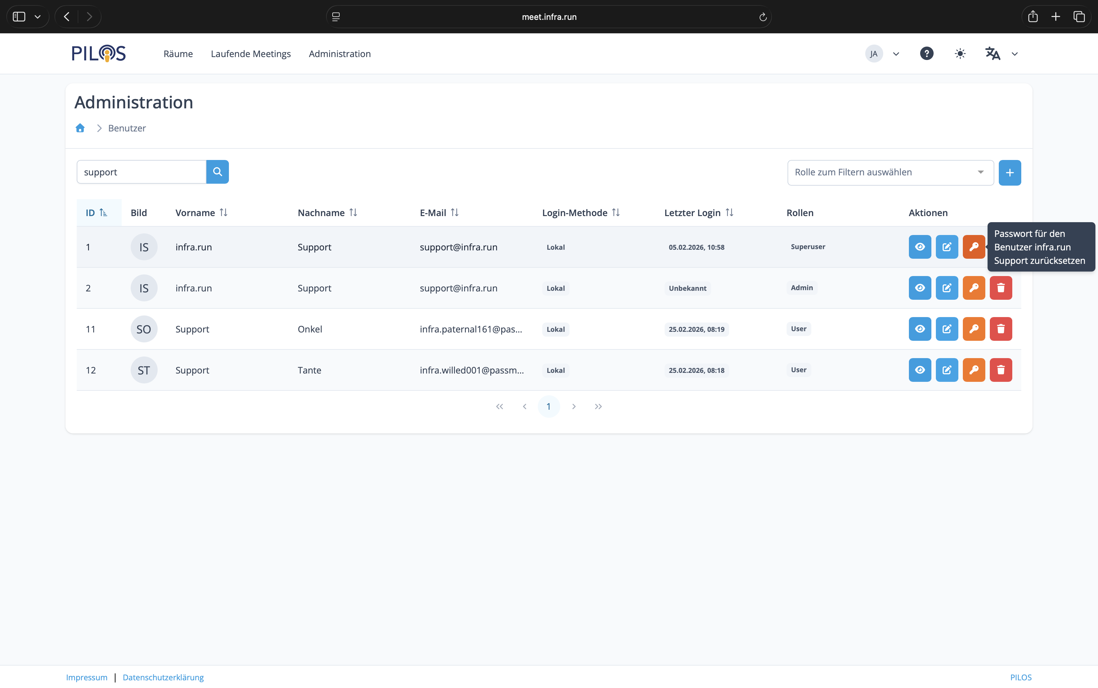
Task: Delete user Support Tante
Action: (1000, 370)
